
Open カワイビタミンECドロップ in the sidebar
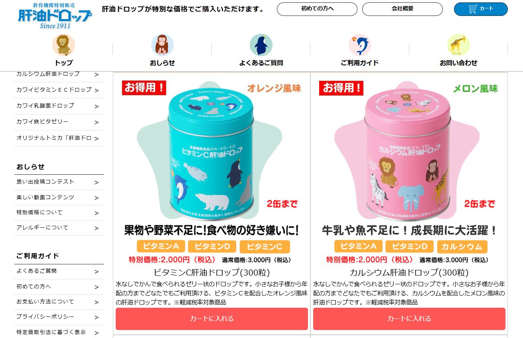59,90
